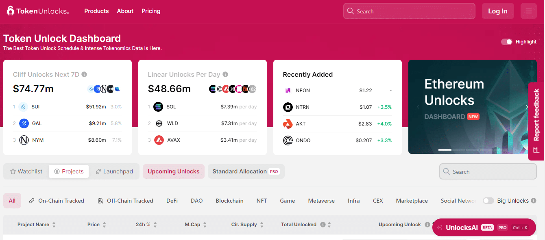545x240 pixels.
Task: Turn off the Highlight toggle
Action: click(507, 42)
